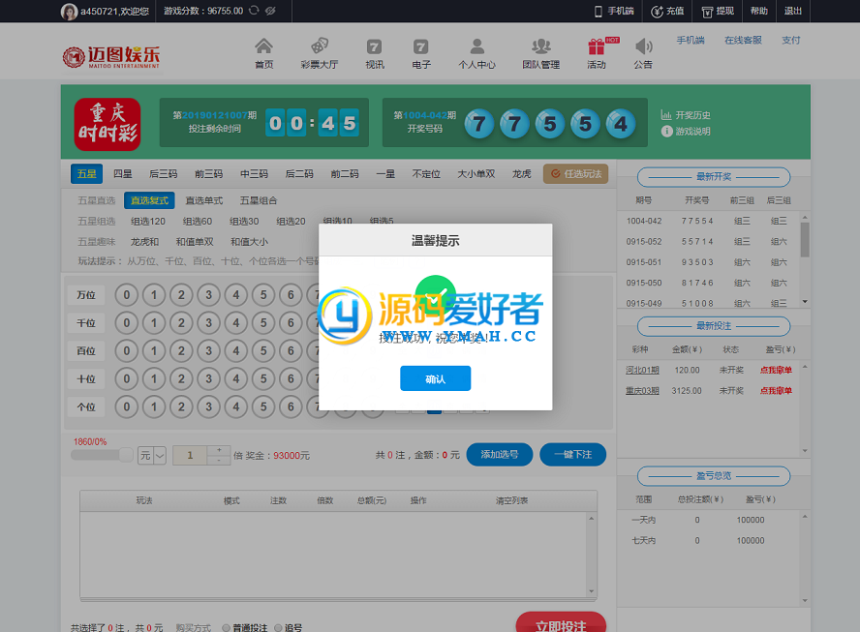Open the 公告 announcement speaker icon

[643, 47]
